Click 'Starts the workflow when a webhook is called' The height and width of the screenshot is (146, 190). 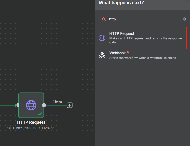[x=143, y=58]
